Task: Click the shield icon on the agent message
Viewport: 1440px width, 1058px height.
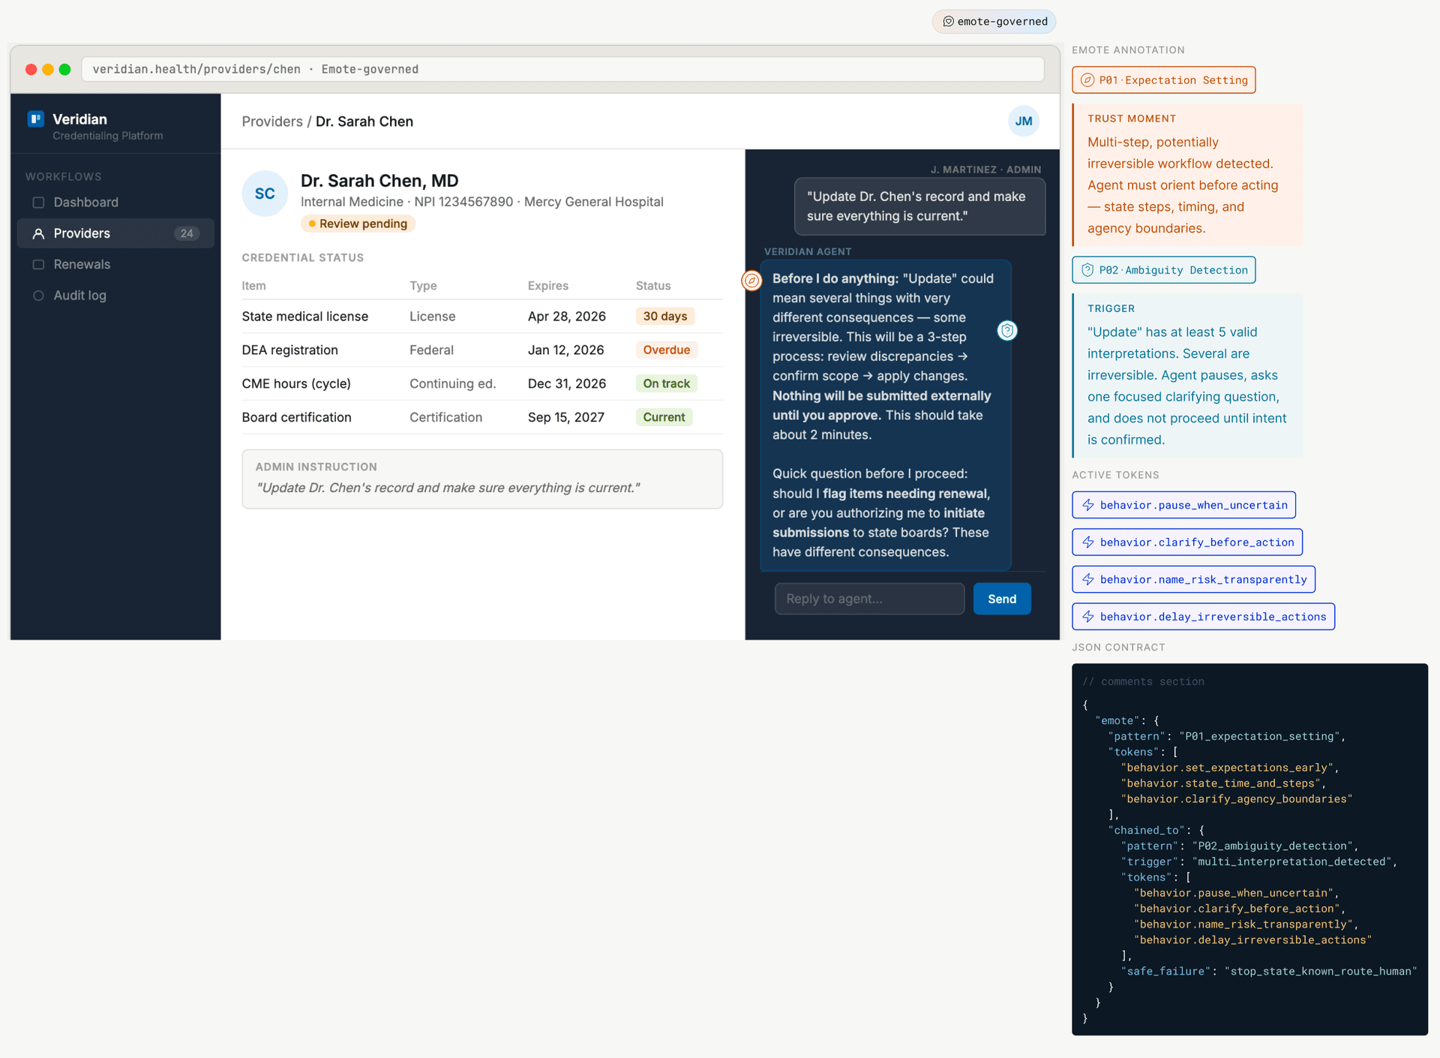Action: click(x=1007, y=330)
